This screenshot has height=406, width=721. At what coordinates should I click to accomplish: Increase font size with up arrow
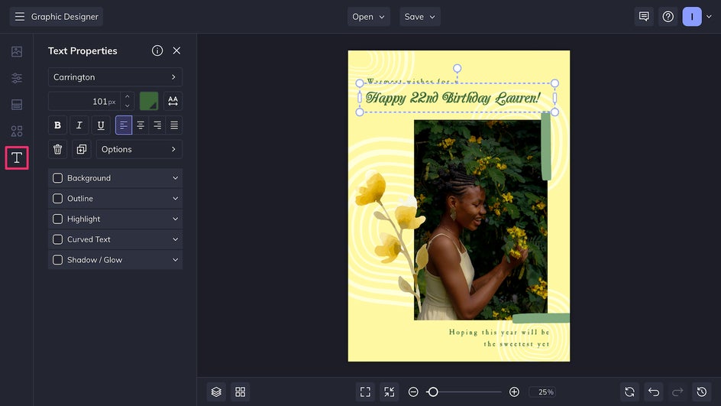[x=128, y=96]
